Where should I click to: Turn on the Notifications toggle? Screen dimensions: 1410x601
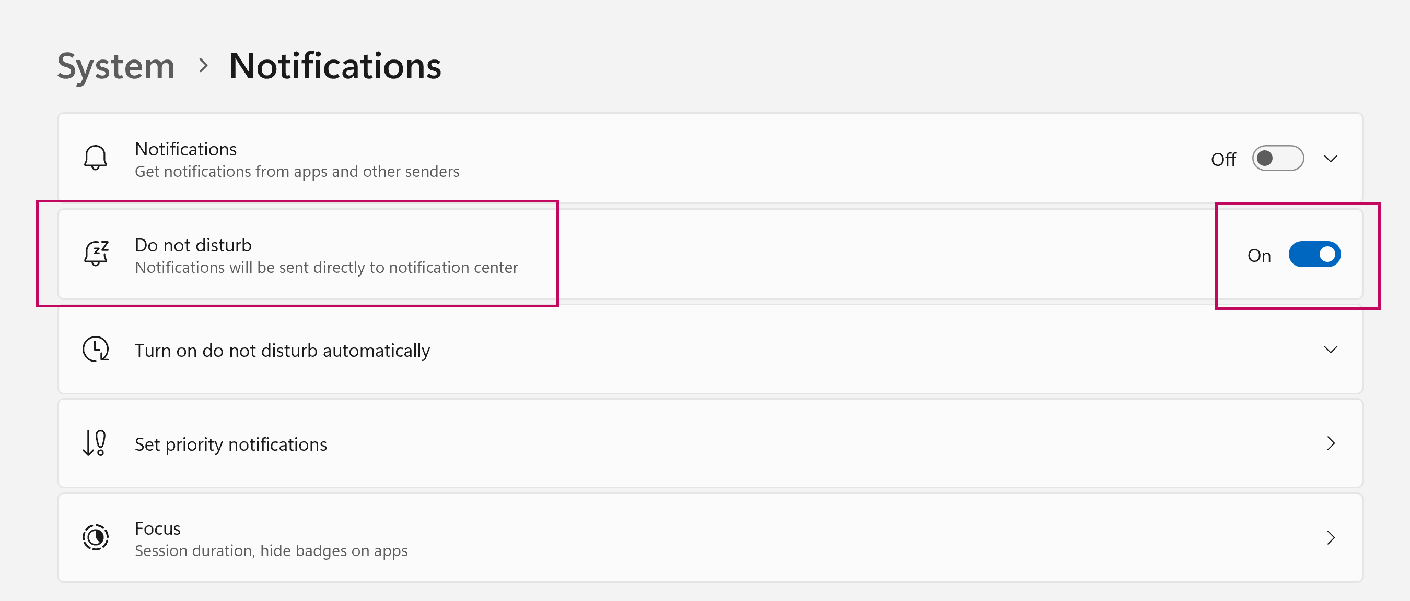1277,159
